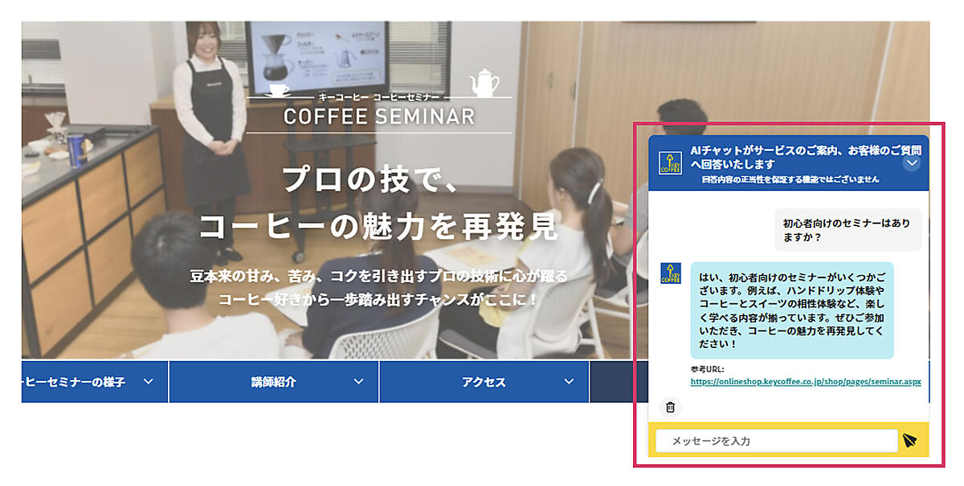Select the コーヒーセミナーの様子 tab label
The width and height of the screenshot is (964, 486).
point(72,382)
